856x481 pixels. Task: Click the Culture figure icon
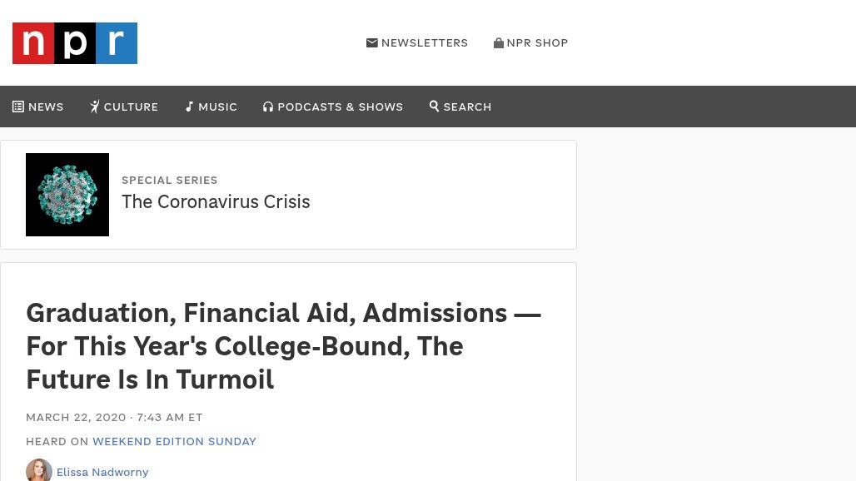pos(95,107)
